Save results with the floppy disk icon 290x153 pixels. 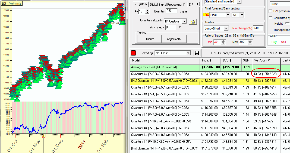tap(196, 53)
